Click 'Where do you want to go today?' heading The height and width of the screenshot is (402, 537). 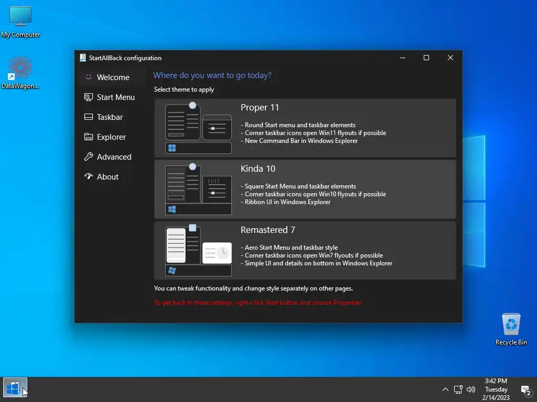coord(212,75)
